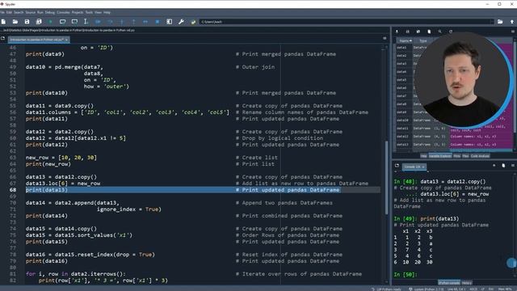Image resolution: width=517 pixels, height=291 pixels.
Task: Open PYTHONPATH manager python icon
Action: [x=193, y=22]
